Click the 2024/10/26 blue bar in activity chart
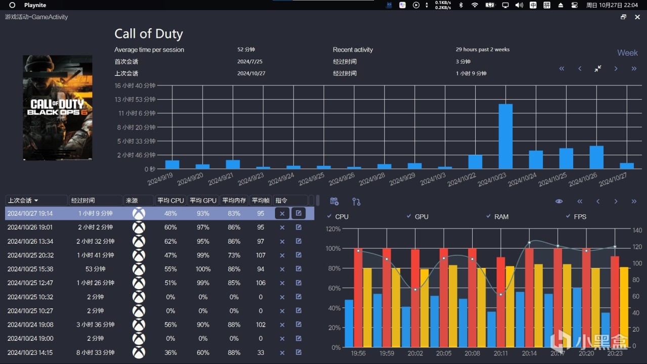Viewport: 647px width, 364px height. [596, 157]
